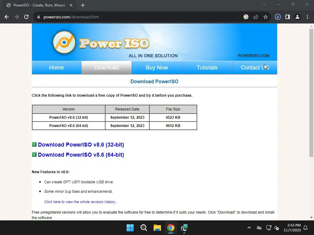Open the Windows Start menu
Viewport: 314px width, 235px height.
[x=130, y=228]
